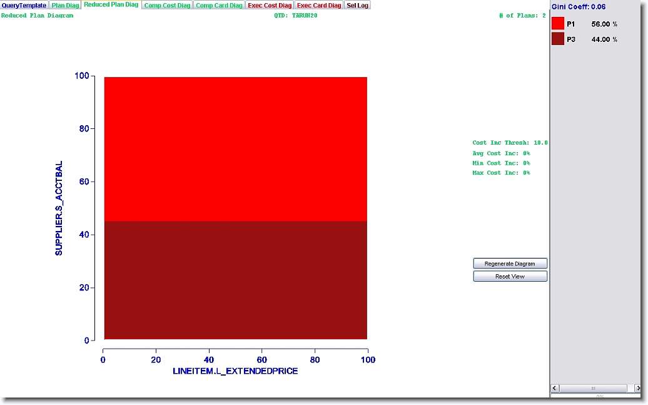Screen dimensions: 648x405
Task: Select the P3 label in the legend
Action: click(571, 39)
